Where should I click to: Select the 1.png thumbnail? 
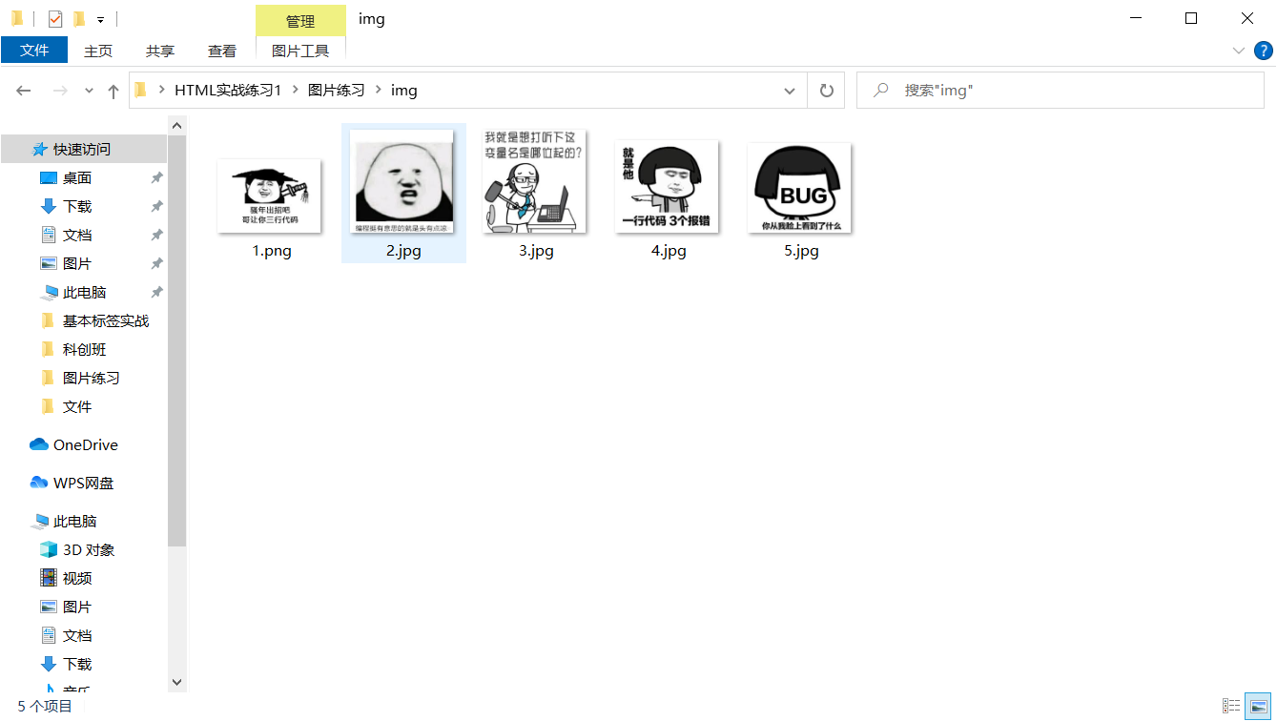pos(270,196)
